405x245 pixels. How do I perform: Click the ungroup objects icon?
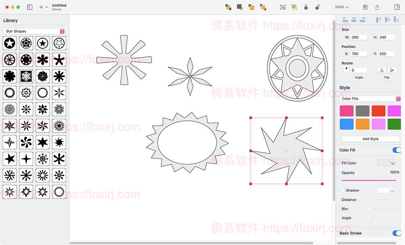(x=294, y=7)
